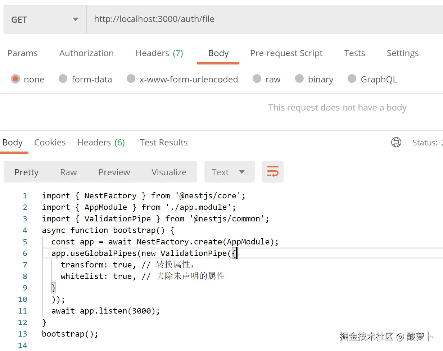Image resolution: width=443 pixels, height=351 pixels.
Task: Click the 'This request does not have a body' text
Action: tap(337, 108)
